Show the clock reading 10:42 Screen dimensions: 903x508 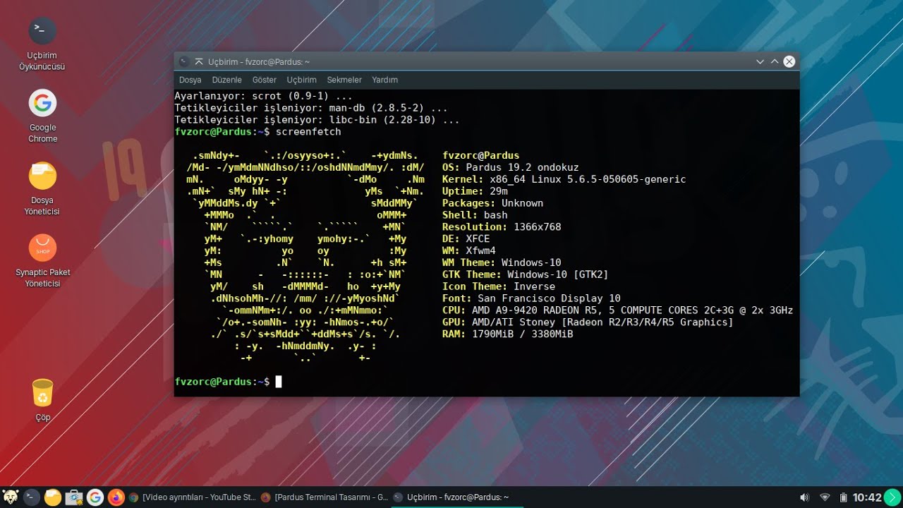point(867,497)
